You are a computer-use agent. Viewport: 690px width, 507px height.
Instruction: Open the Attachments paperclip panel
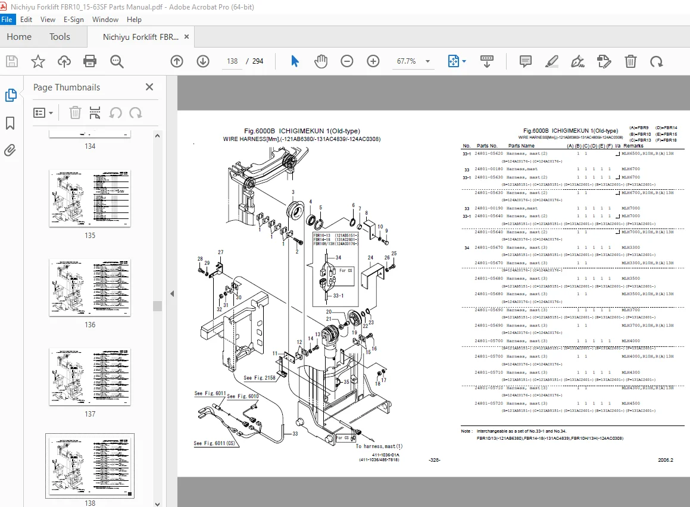pos(10,151)
